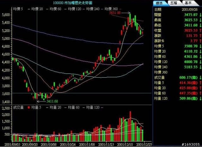Click the tallest green candlestick at the peak
Screen dimensions: 202x147
(x=130, y=18)
